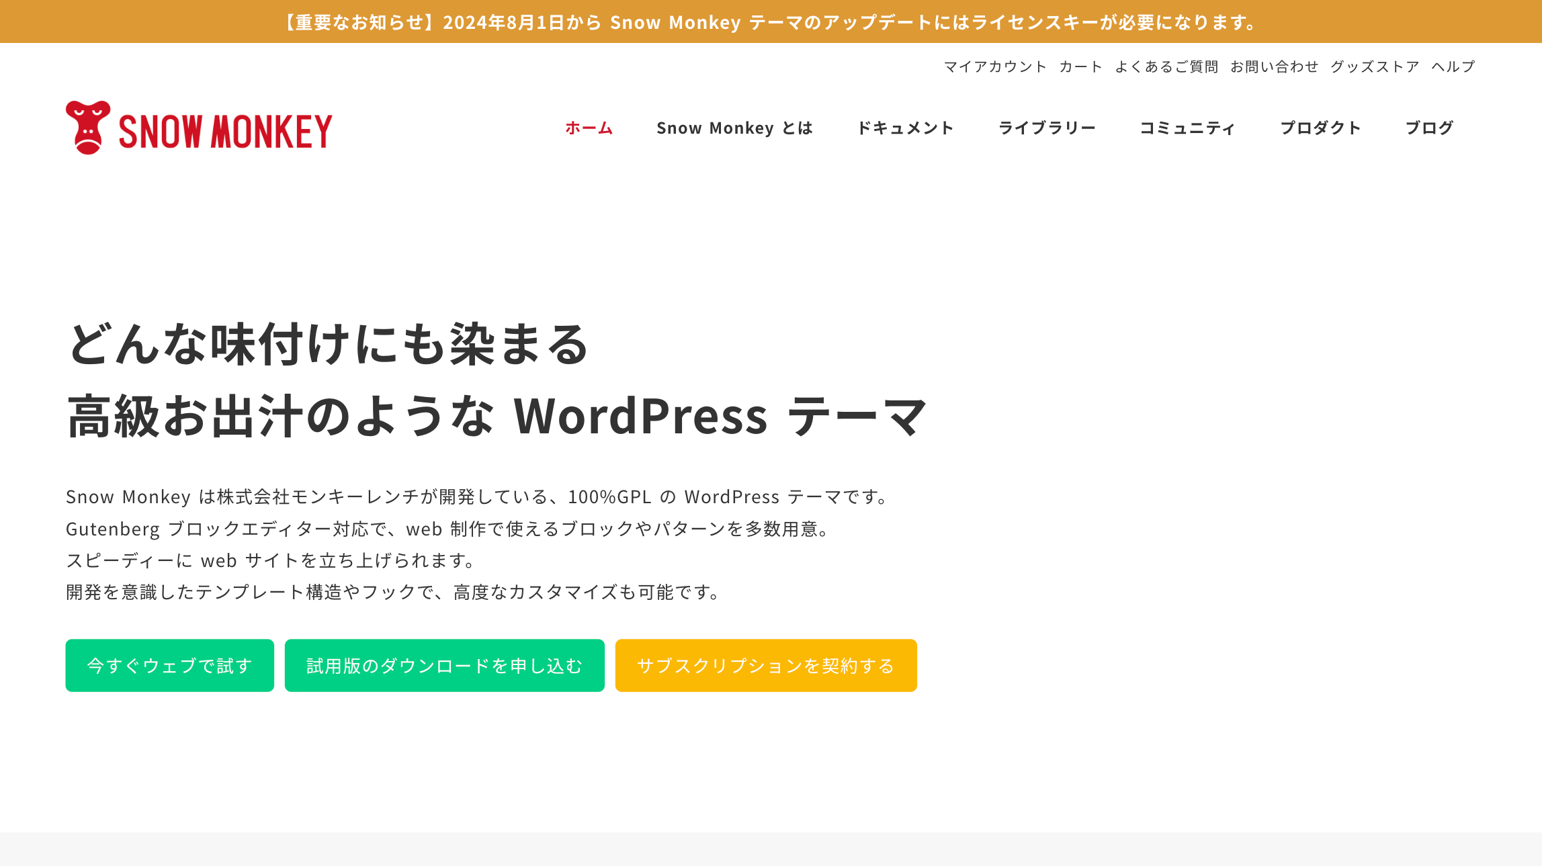1542x866 pixels.
Task: Open the プロダクト navigation item
Action: pos(1320,128)
